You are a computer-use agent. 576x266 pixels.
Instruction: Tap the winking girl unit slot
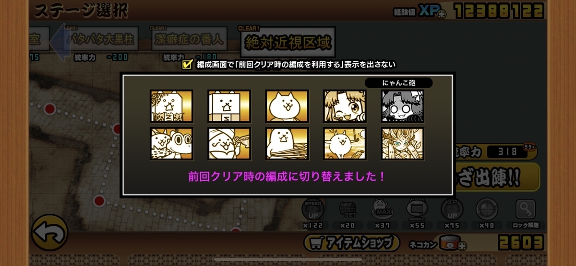tap(345, 106)
